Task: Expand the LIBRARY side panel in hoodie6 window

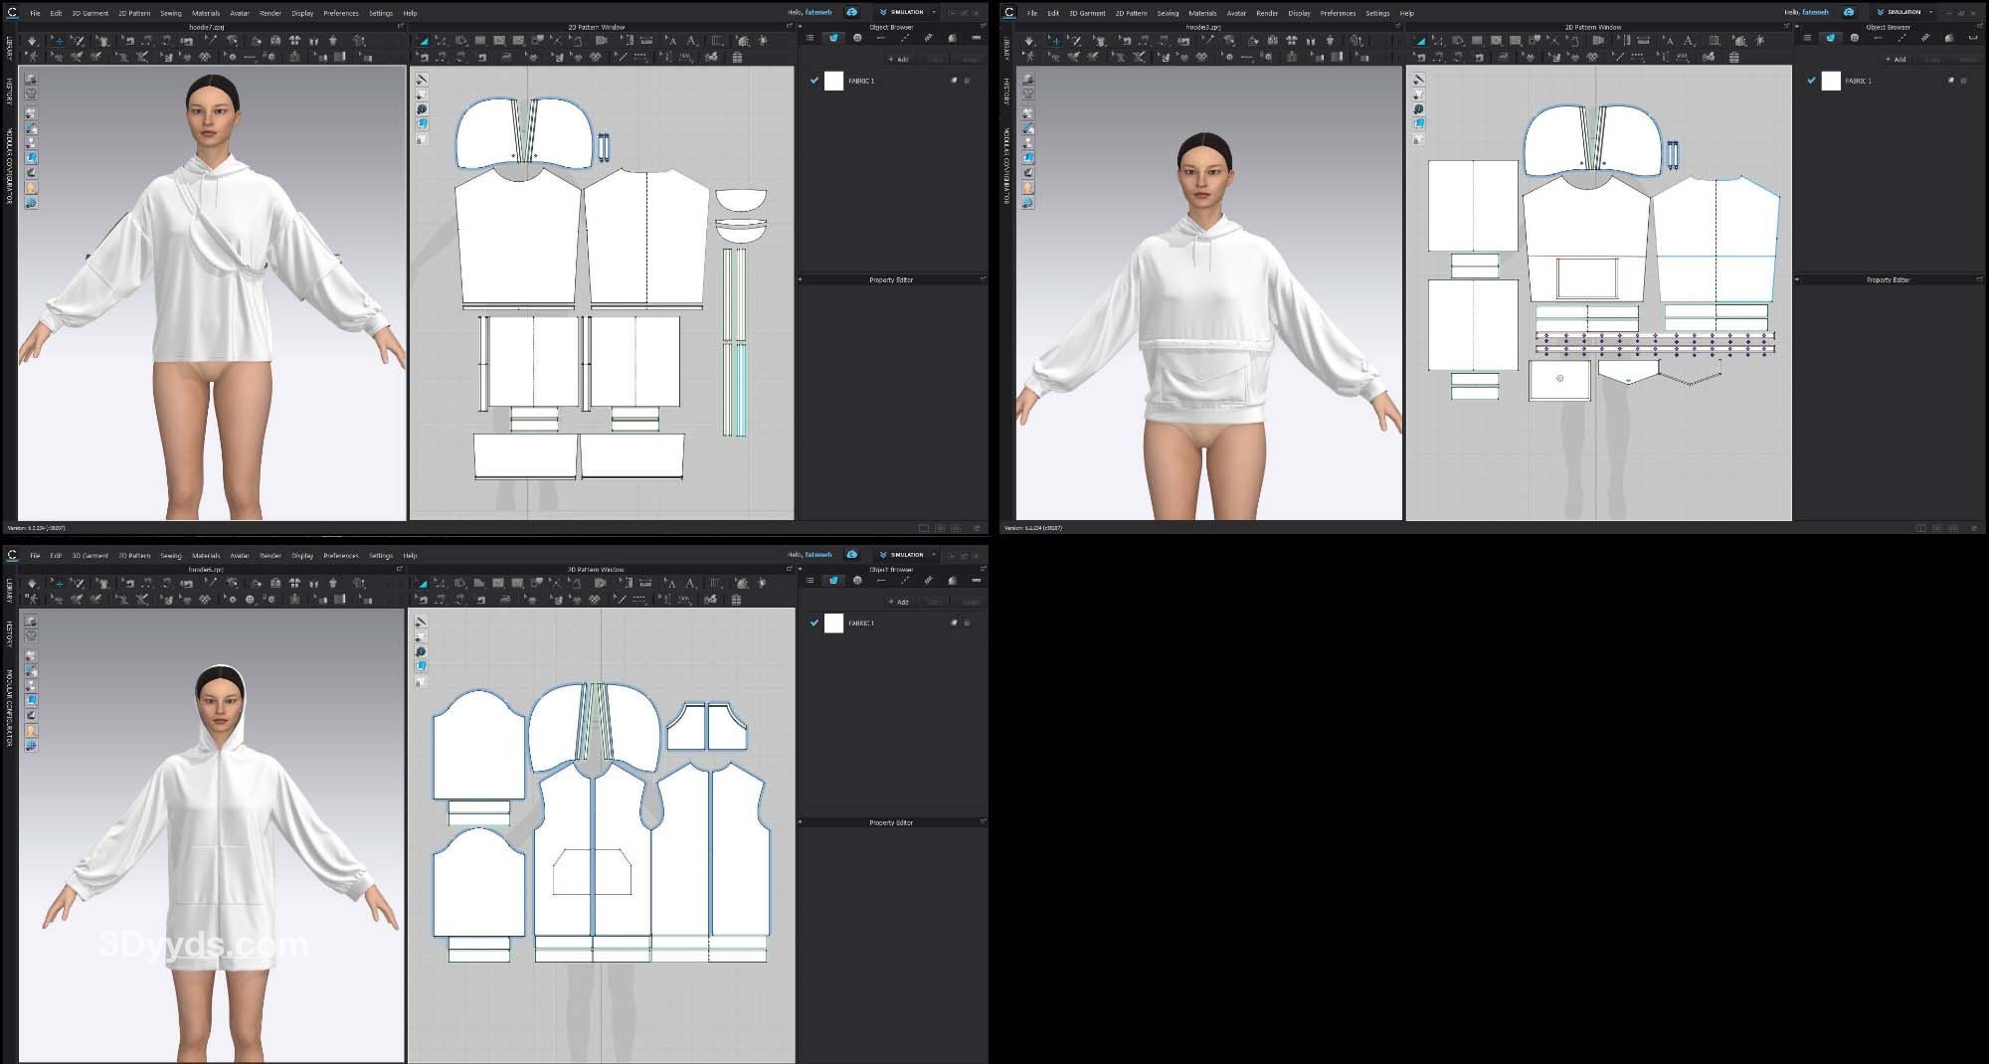Action: point(9,591)
